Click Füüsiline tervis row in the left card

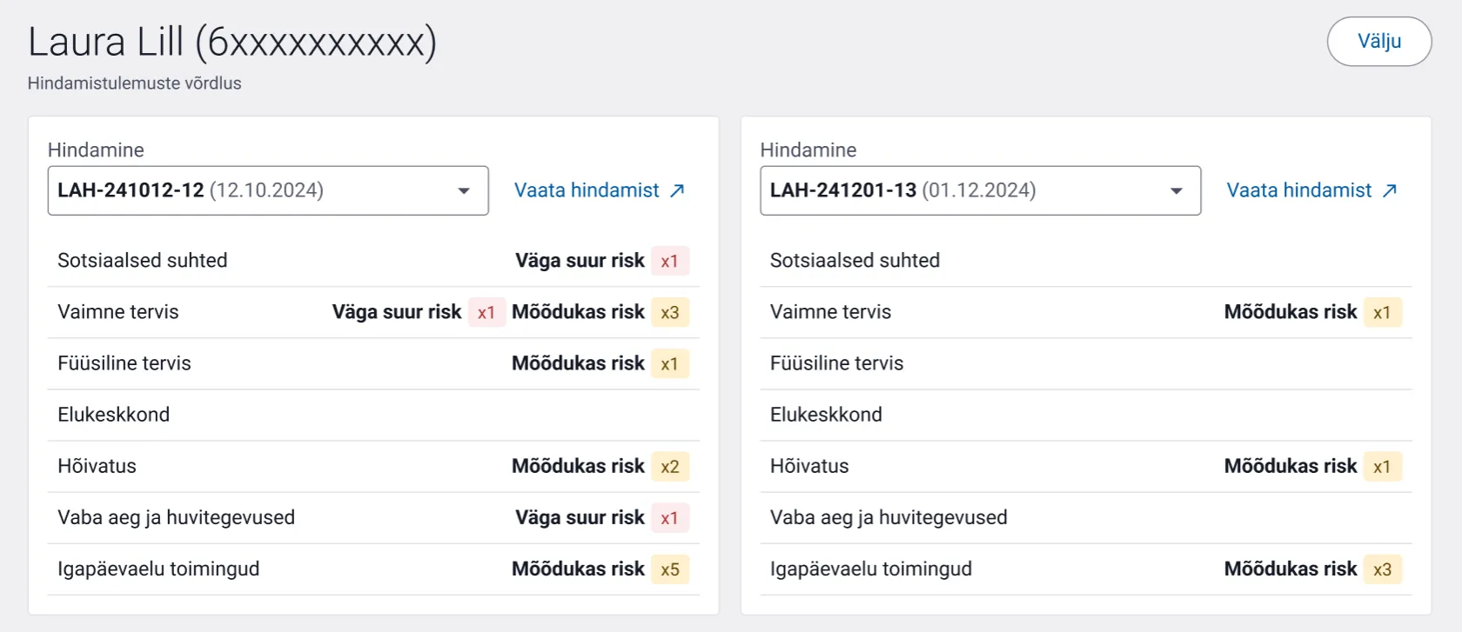[x=124, y=363]
